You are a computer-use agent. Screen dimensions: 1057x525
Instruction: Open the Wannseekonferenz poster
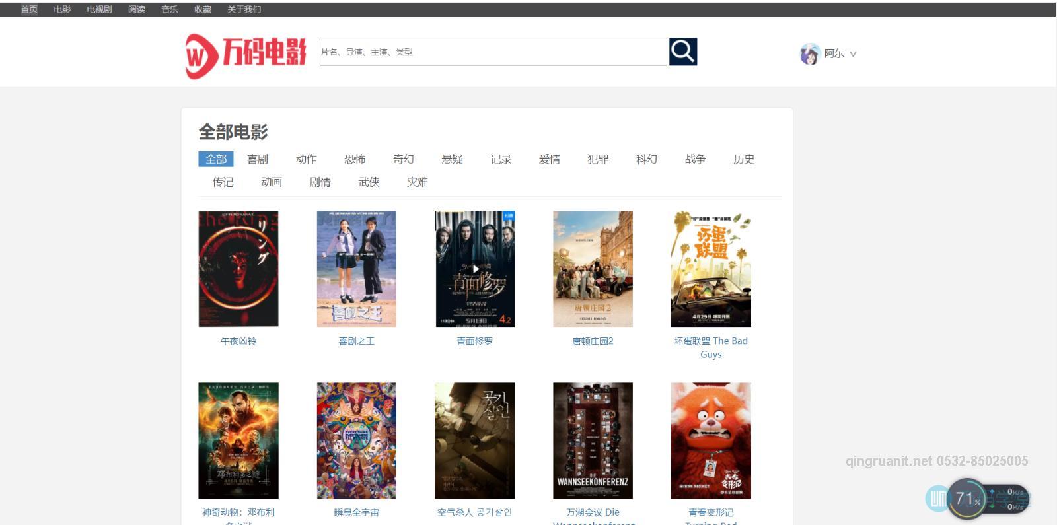tap(593, 440)
